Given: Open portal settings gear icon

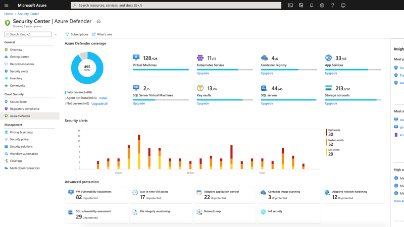Looking at the screenshot, I should tap(322, 5).
